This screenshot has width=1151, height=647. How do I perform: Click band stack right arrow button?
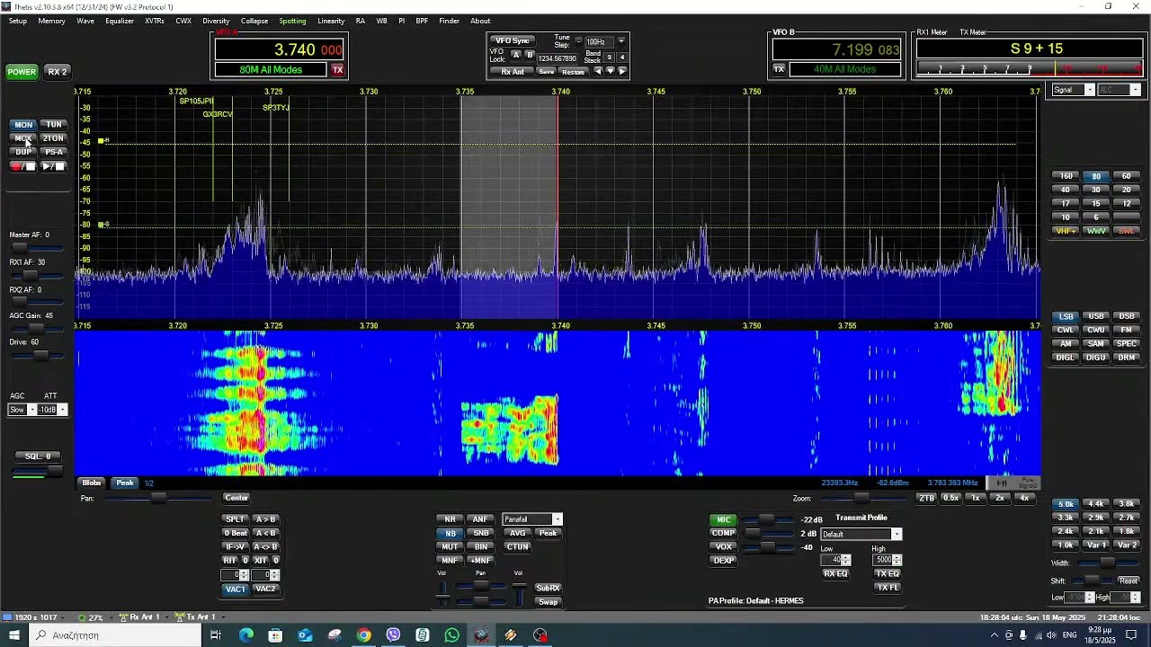pyautogui.click(x=621, y=71)
